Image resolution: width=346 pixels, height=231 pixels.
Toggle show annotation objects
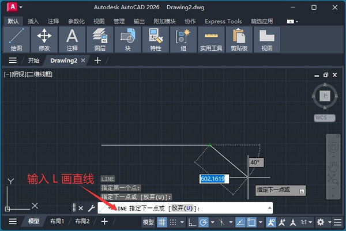[271, 222]
